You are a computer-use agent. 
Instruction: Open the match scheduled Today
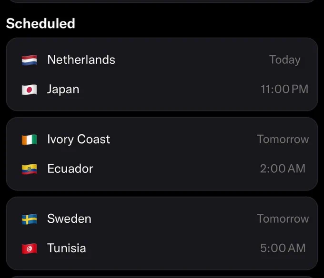coord(162,74)
